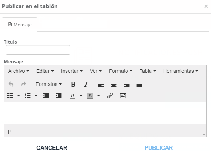This screenshot has width=211, height=152.
Task: Toggle bulleted list
Action: (x=10, y=96)
